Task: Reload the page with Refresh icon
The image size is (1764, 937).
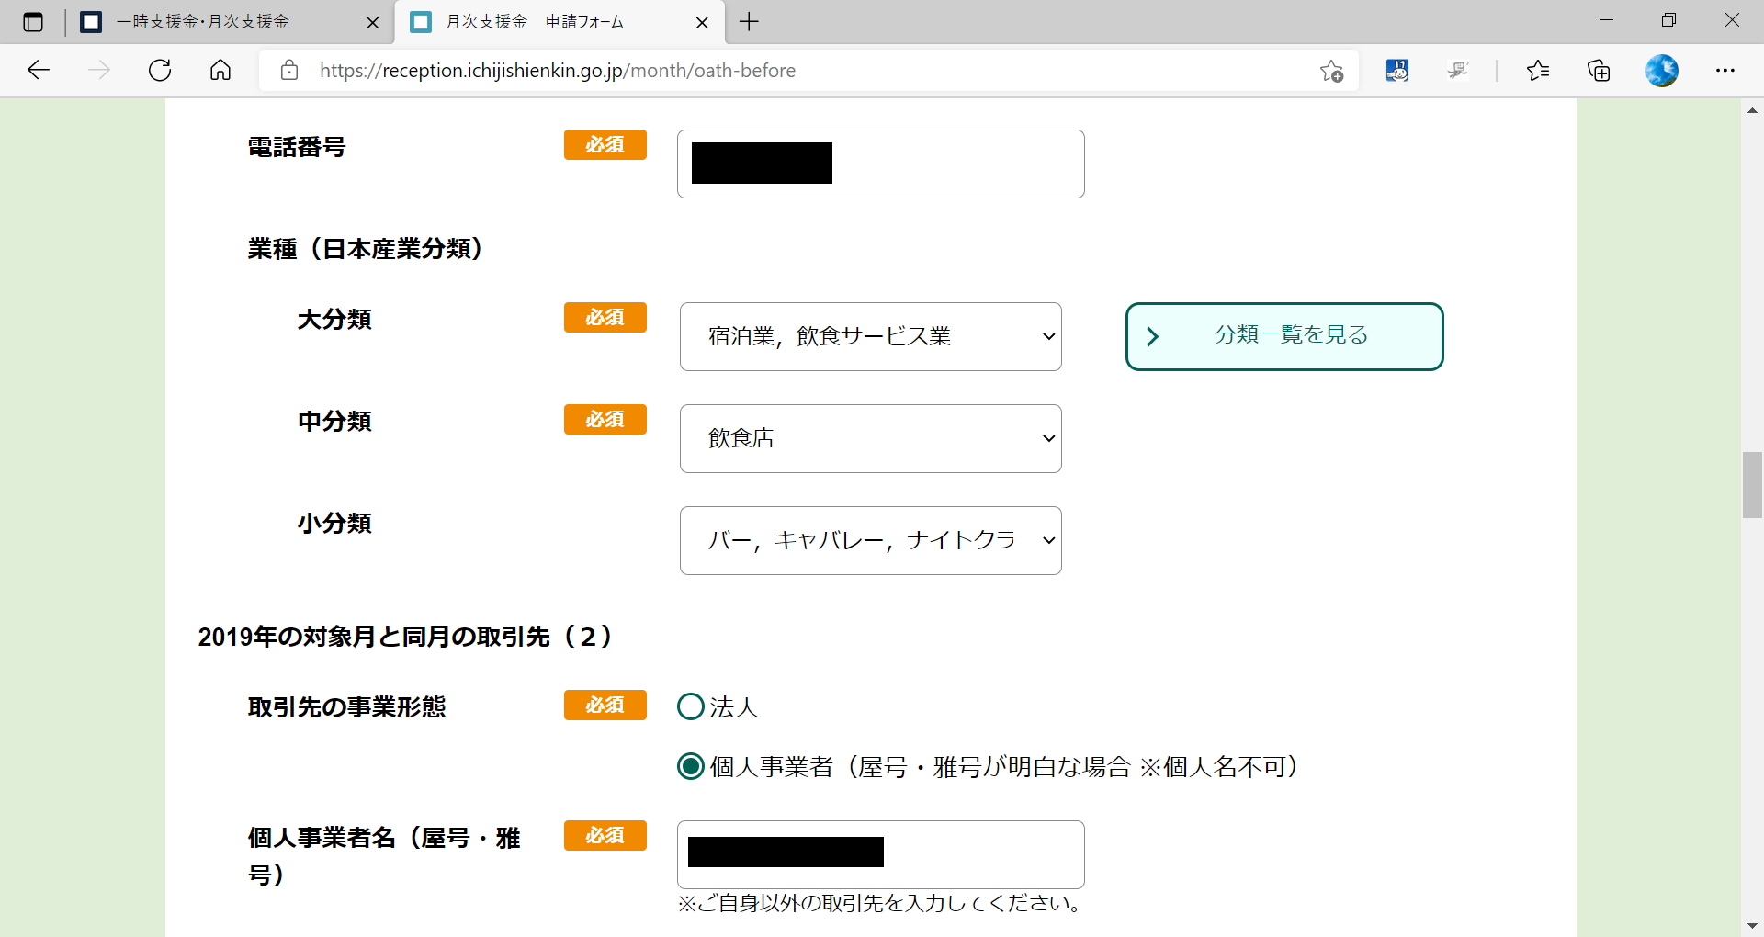Action: click(160, 71)
